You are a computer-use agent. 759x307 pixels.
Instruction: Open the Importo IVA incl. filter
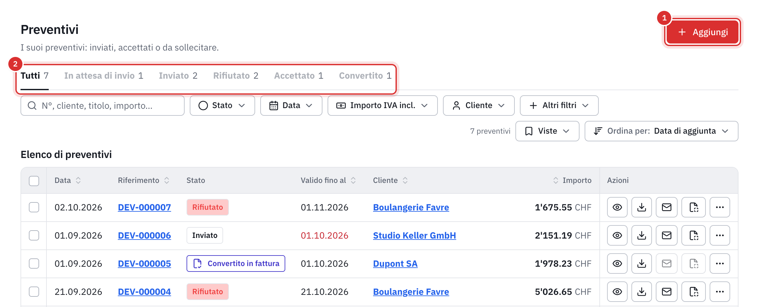coord(382,106)
